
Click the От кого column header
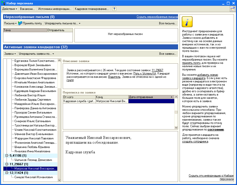pos(79,97)
